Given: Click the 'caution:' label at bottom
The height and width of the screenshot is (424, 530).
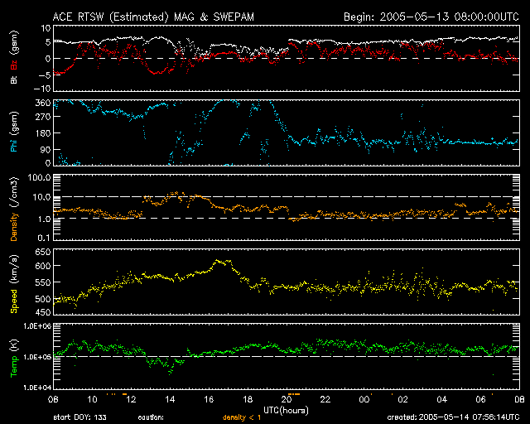Looking at the screenshot, I should pyautogui.click(x=151, y=418).
